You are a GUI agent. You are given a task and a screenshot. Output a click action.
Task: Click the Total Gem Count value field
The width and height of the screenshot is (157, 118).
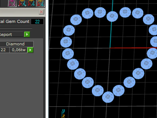point(37,22)
